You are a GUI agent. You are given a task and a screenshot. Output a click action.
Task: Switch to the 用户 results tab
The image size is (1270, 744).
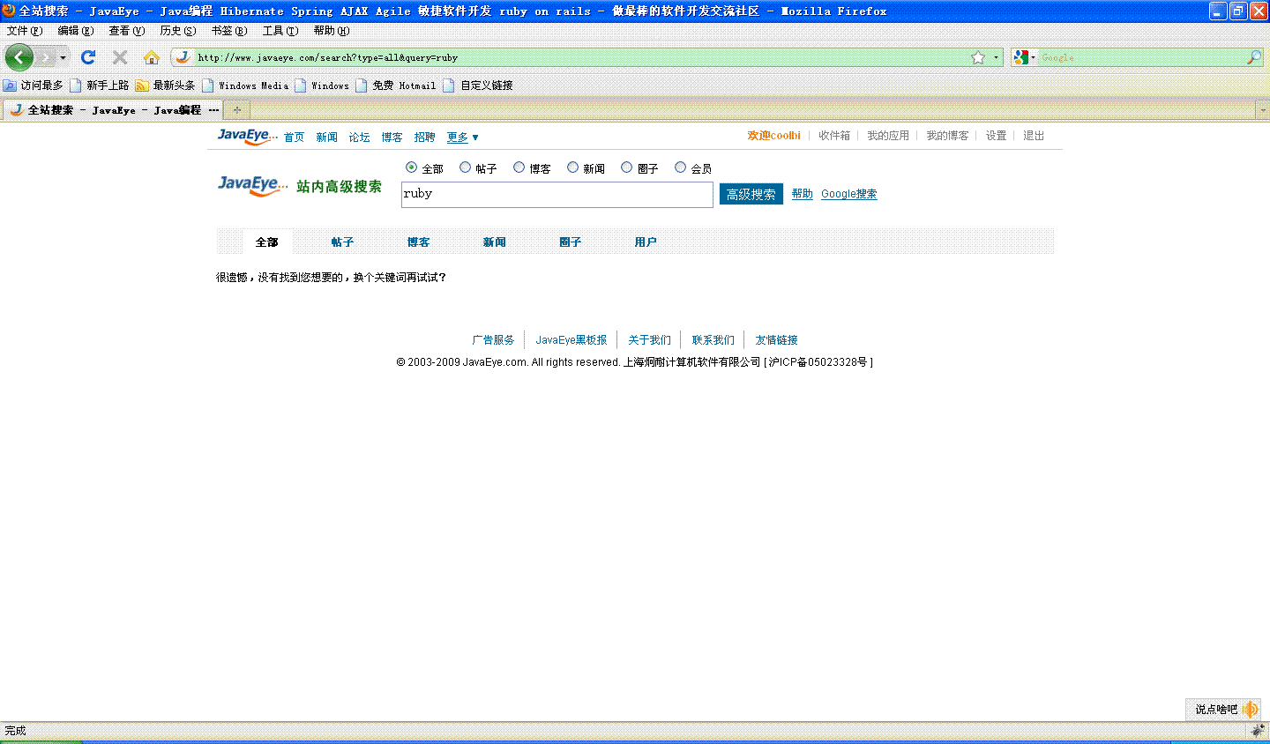646,242
